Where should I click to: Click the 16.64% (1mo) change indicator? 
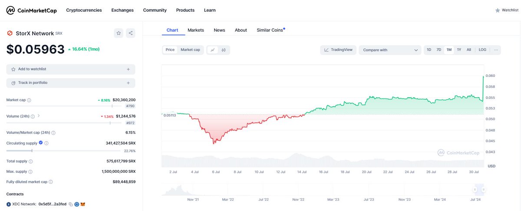84,49
